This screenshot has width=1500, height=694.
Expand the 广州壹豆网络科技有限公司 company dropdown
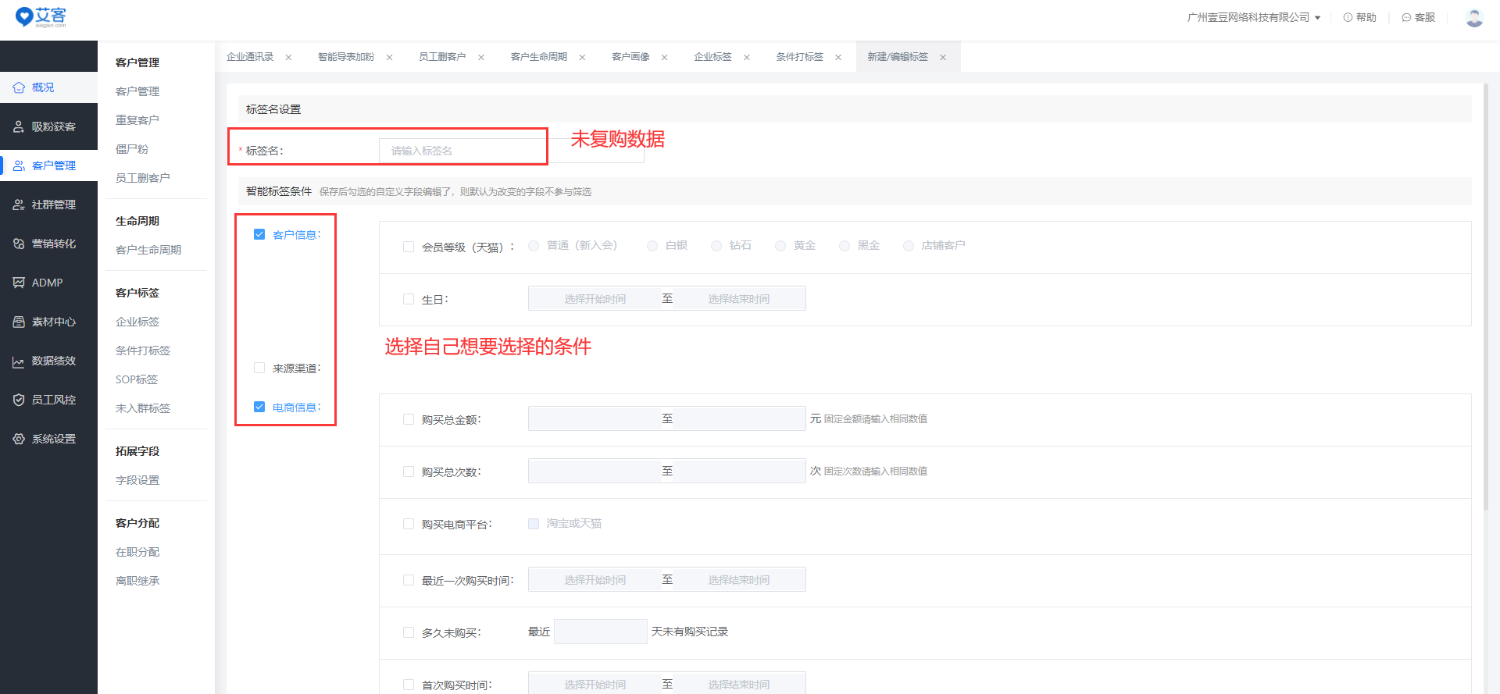tap(1253, 17)
